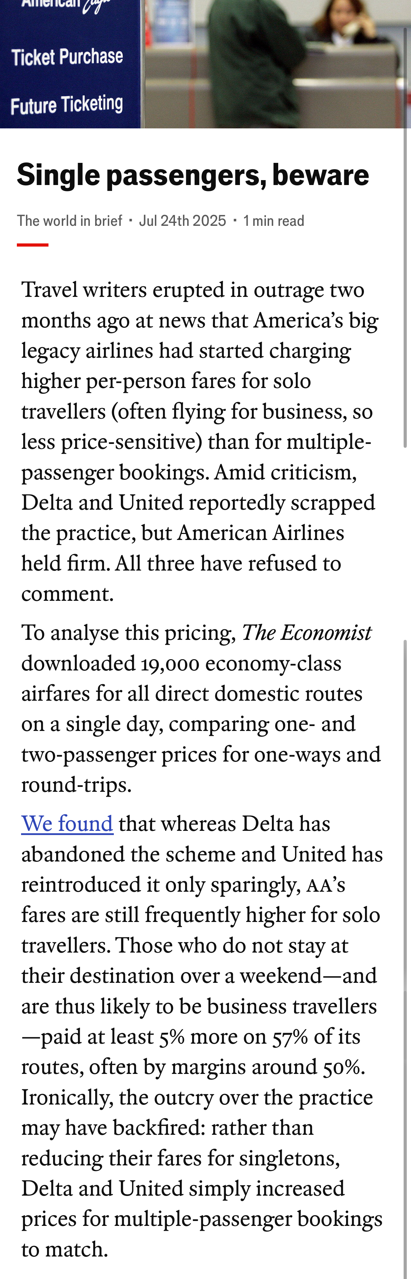Image resolution: width=411 pixels, height=1279 pixels.
Task: Click the word "Ironically" in last paragraph
Action: point(67,1097)
